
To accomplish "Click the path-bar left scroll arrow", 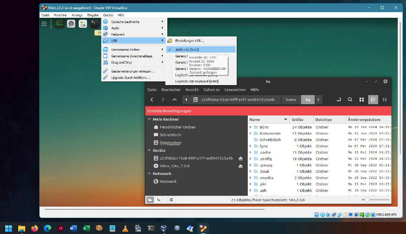I will (186, 99).
